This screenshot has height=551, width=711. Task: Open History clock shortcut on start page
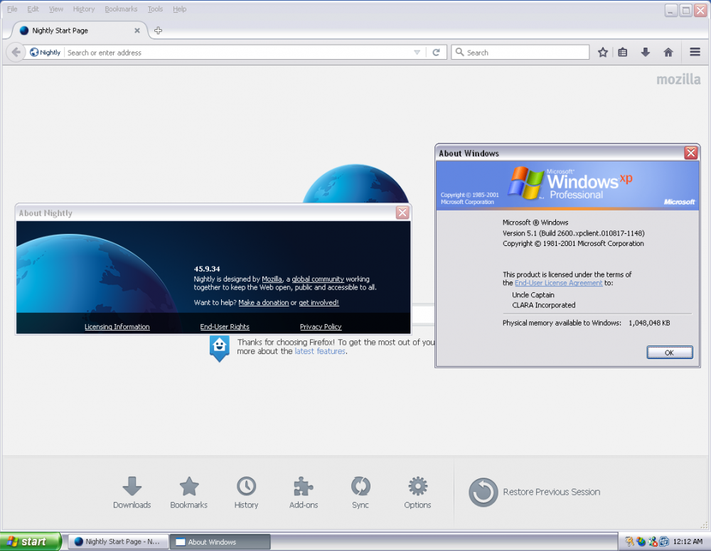click(x=246, y=492)
